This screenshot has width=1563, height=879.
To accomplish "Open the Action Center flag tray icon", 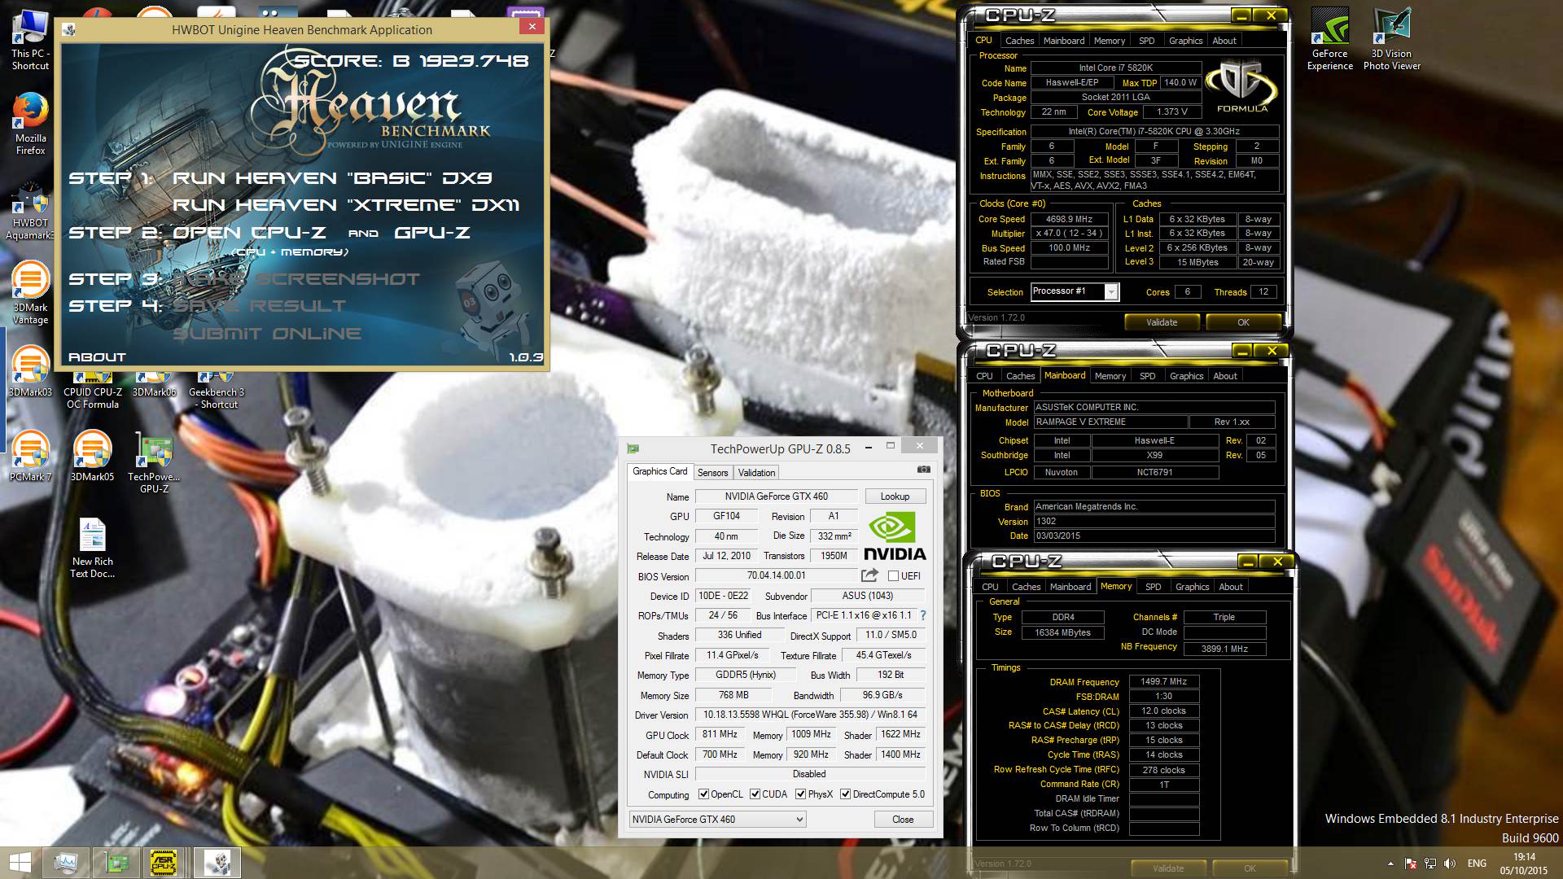I will click(x=1410, y=864).
